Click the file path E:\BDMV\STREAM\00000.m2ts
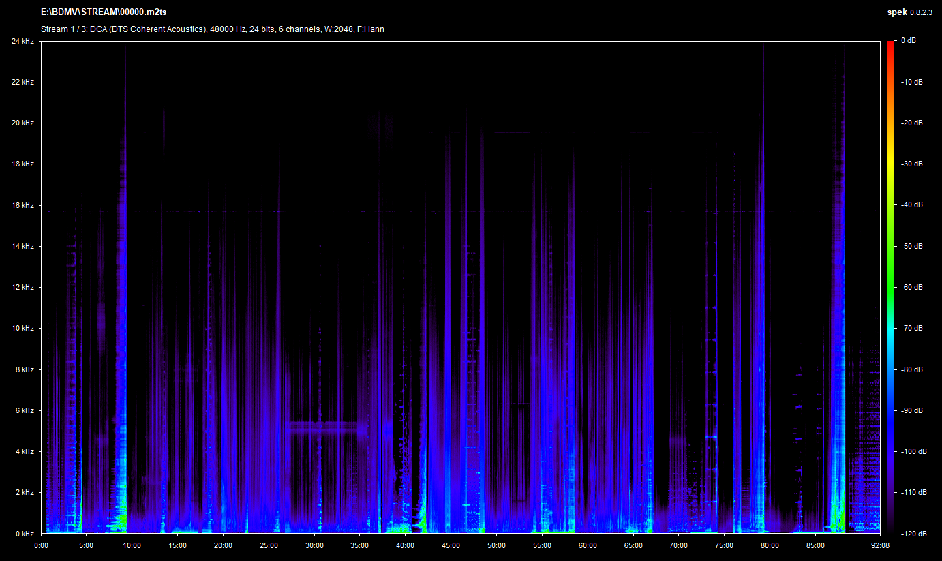The height and width of the screenshot is (561, 942). (104, 12)
